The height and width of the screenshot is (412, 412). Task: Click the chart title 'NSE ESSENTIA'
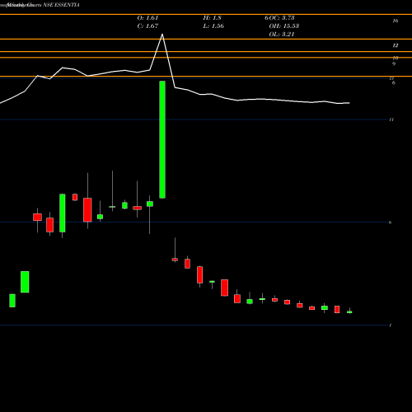coord(61,5)
